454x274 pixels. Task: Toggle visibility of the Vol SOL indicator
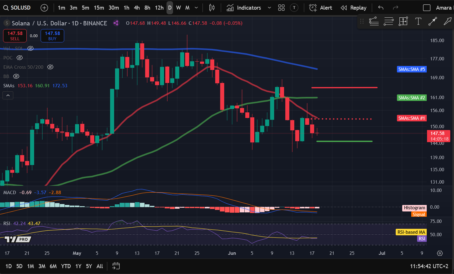(30, 48)
